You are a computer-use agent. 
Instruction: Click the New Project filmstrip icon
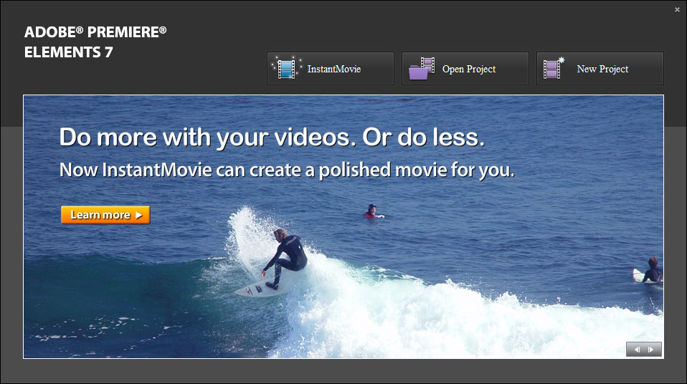pyautogui.click(x=554, y=68)
